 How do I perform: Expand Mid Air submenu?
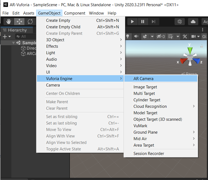[x=161, y=139]
